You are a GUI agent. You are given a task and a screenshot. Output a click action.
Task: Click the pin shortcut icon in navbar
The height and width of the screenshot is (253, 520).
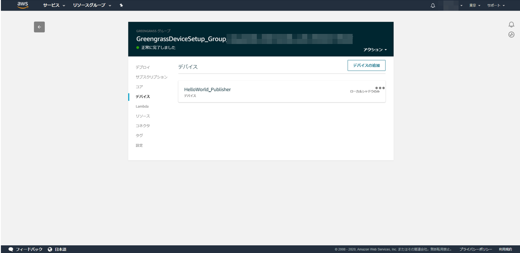[x=122, y=5]
